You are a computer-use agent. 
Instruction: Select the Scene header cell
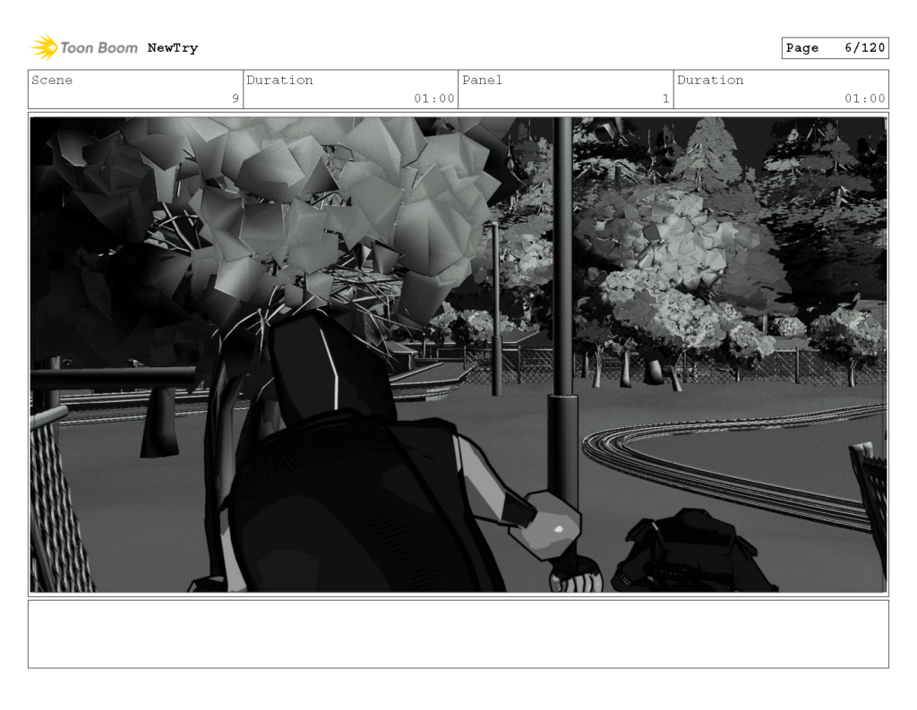[53, 81]
